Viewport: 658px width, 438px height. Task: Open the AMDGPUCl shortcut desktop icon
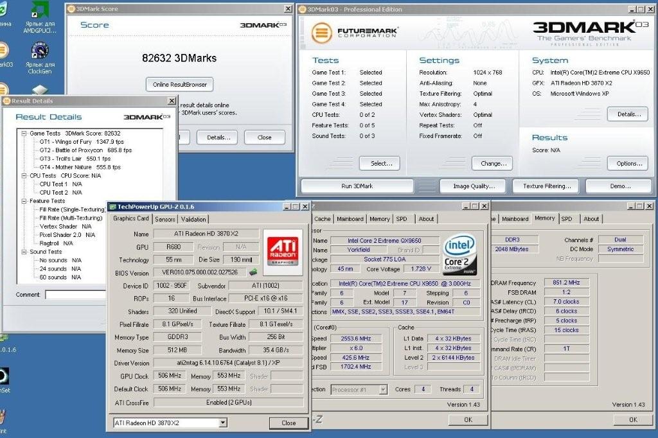[40, 17]
